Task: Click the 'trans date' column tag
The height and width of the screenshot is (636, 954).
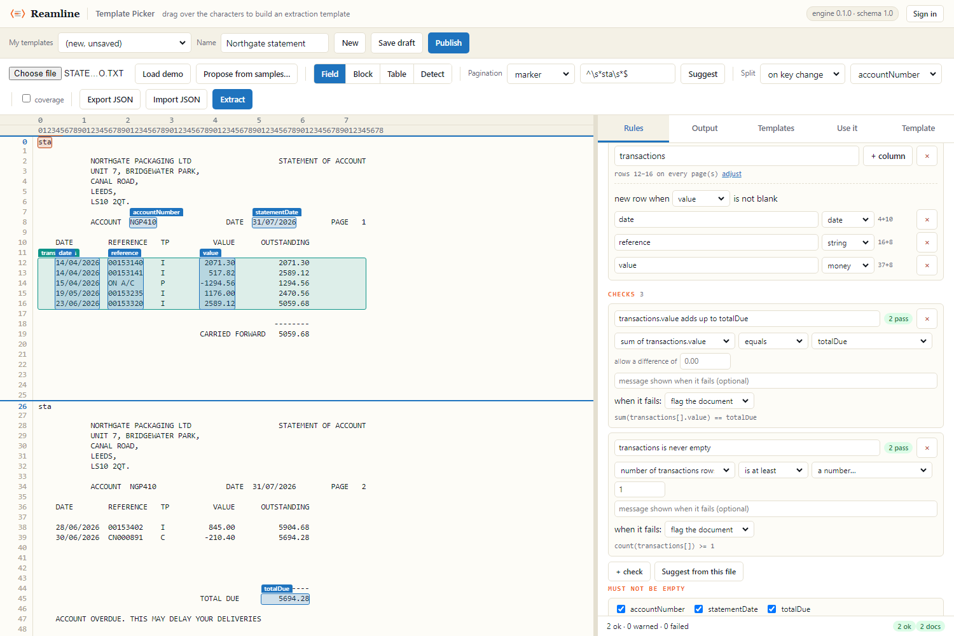Action: point(59,252)
